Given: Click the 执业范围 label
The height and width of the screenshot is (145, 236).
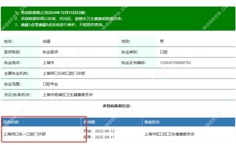Looking at the screenshot, I should (13, 84).
